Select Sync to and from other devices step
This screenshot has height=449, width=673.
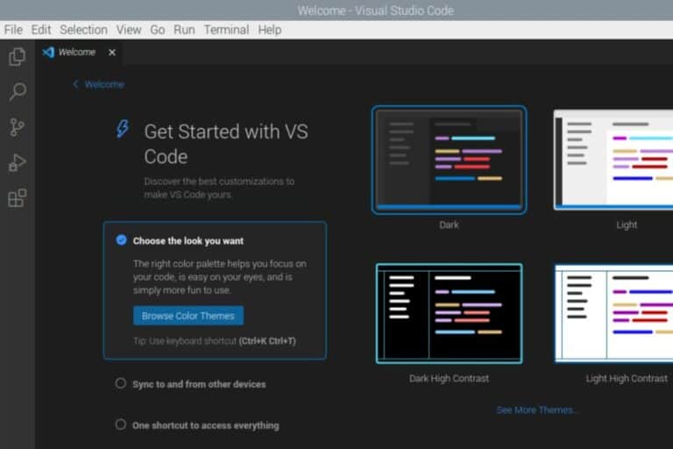tap(121, 383)
